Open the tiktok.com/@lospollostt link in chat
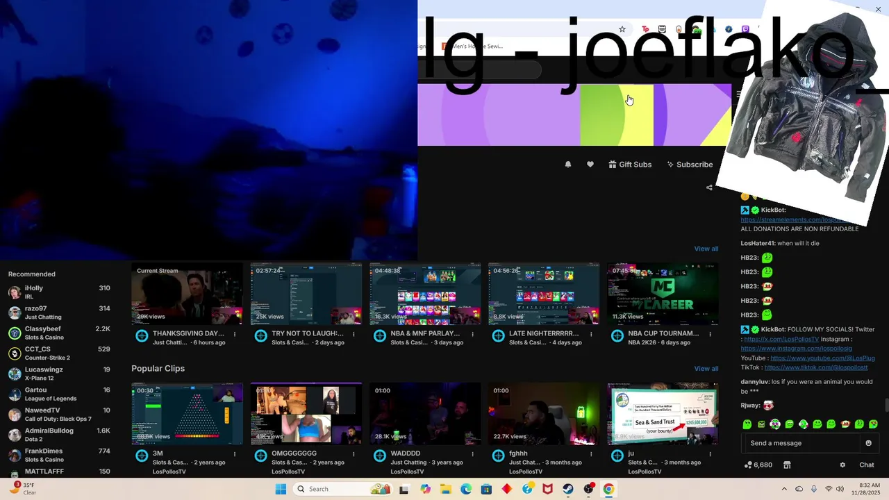 click(x=815, y=367)
